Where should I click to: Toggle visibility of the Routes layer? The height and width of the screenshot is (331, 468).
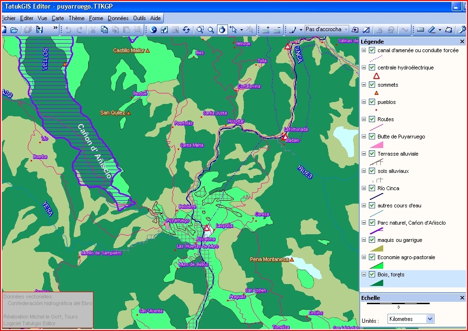[x=372, y=119]
